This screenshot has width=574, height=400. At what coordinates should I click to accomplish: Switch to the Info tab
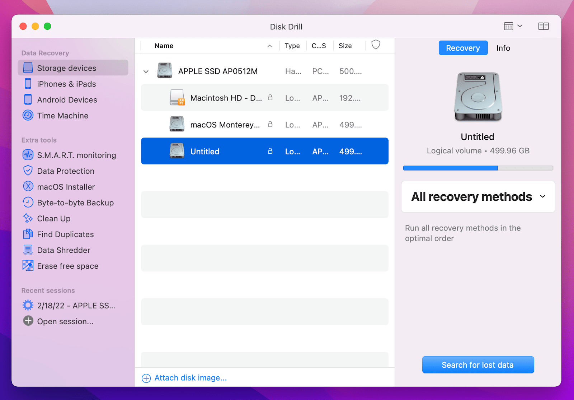pyautogui.click(x=503, y=48)
